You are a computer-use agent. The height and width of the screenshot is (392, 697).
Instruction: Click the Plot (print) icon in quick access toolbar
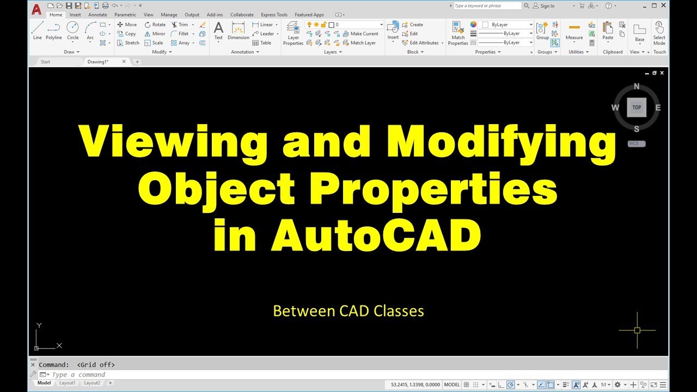tap(105, 5)
